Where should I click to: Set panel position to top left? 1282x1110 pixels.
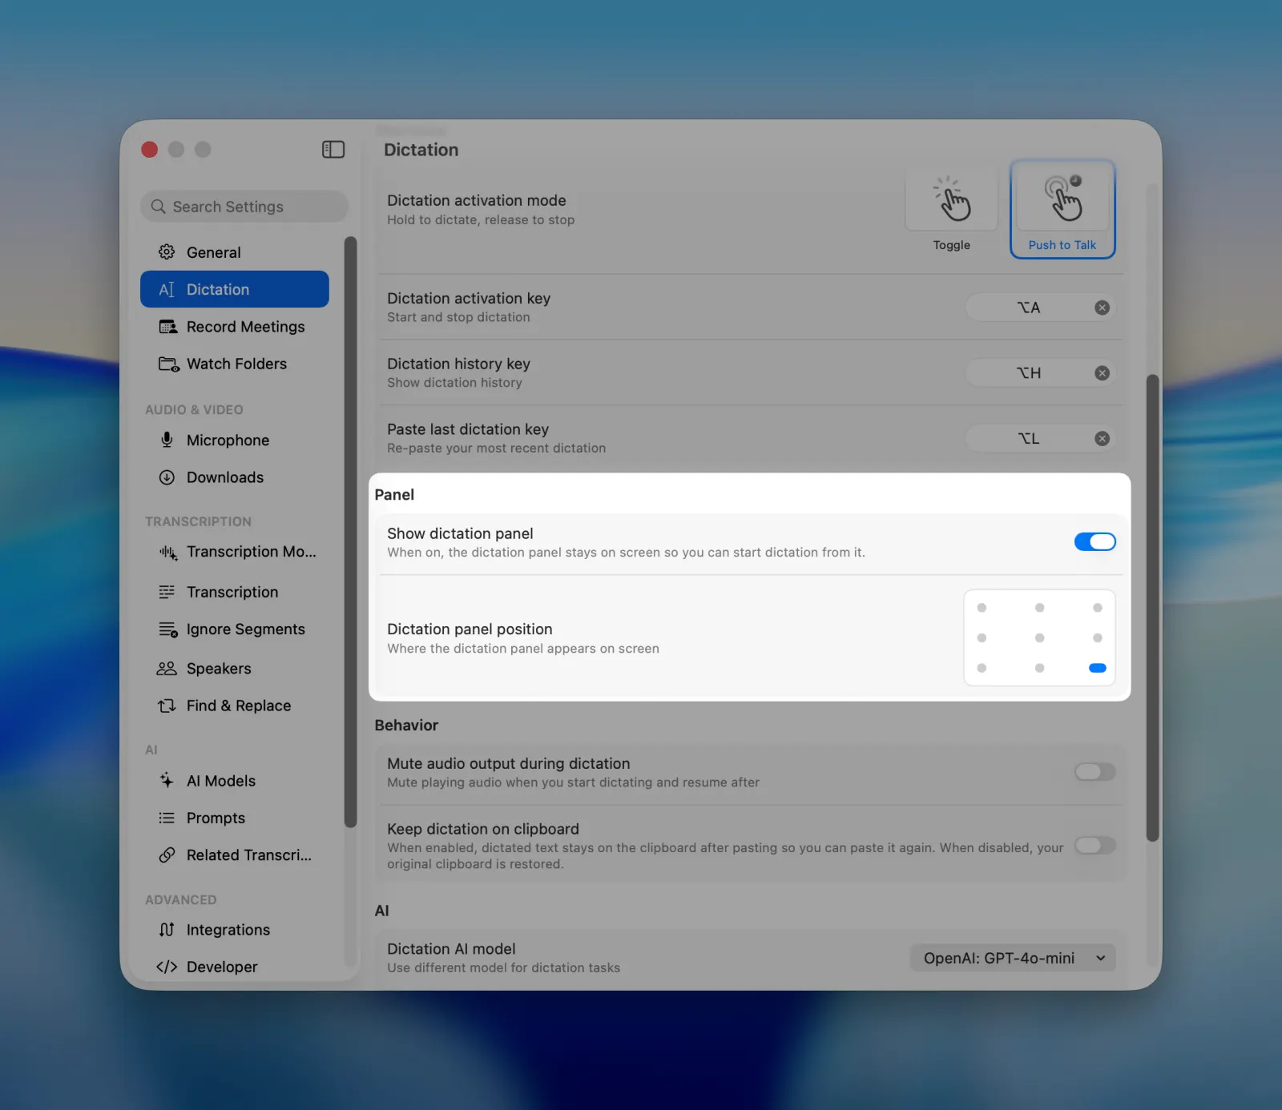click(982, 608)
